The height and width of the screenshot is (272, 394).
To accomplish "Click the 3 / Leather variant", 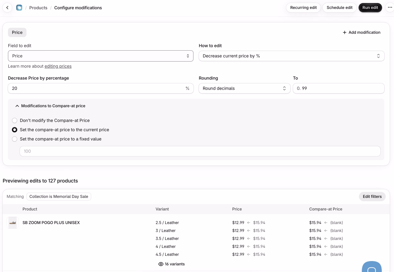I will click(x=166, y=231).
